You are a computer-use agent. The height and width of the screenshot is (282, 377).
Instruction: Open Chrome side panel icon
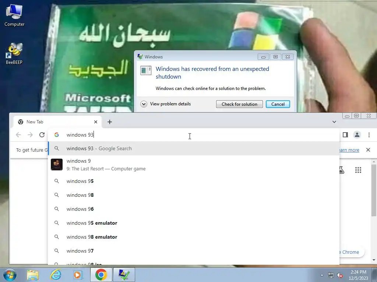[x=345, y=135]
